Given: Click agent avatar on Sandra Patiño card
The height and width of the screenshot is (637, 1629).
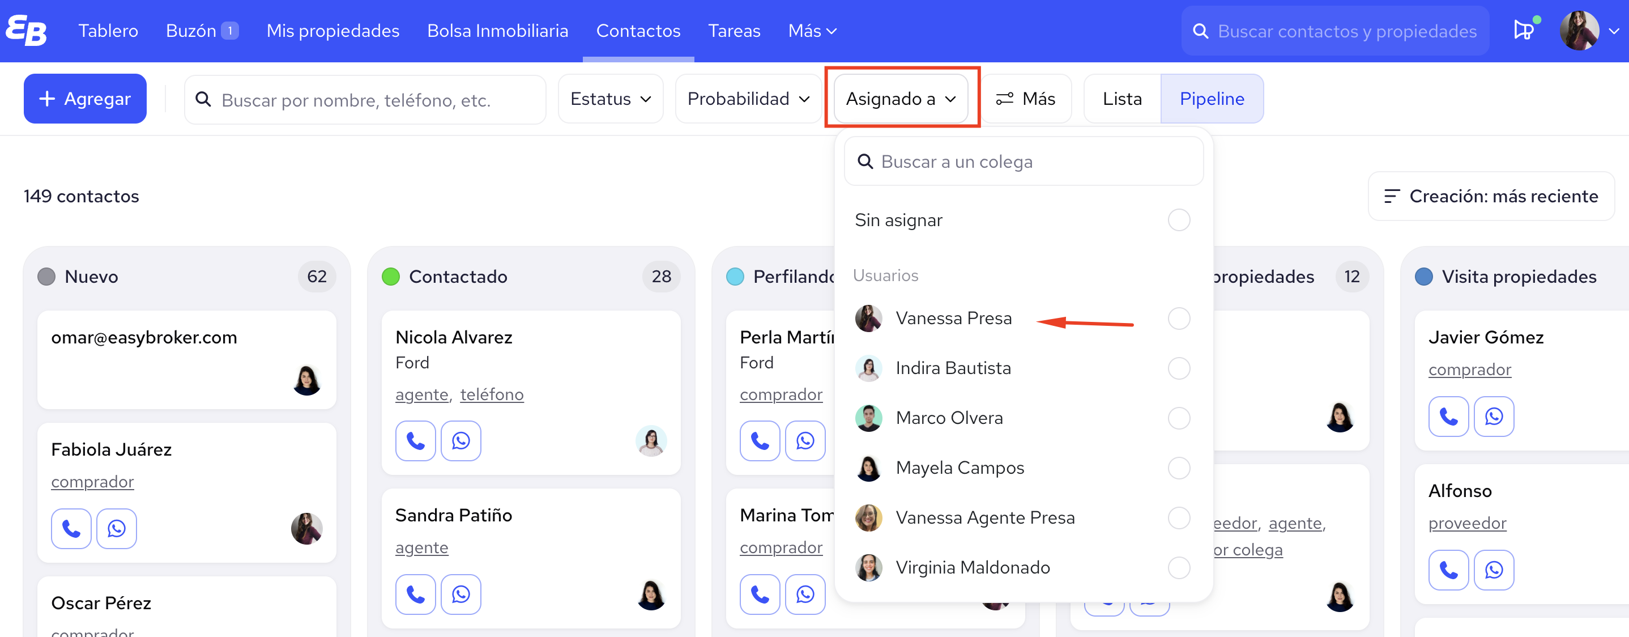Looking at the screenshot, I should pos(651,594).
